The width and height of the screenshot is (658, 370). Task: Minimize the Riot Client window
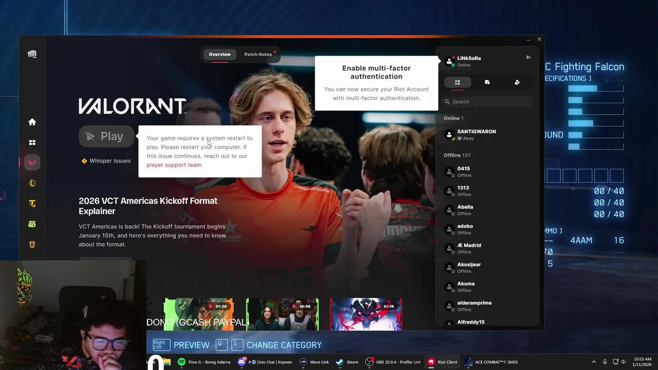pos(528,40)
